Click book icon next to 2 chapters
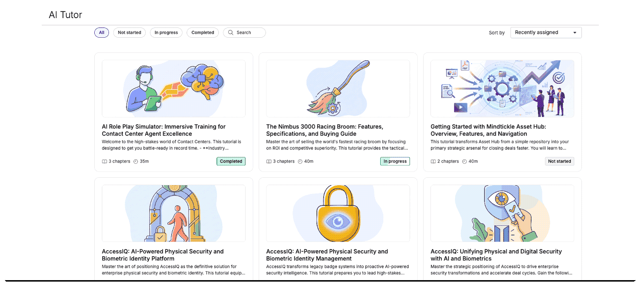Image resolution: width=641 pixels, height=286 pixels. point(433,162)
